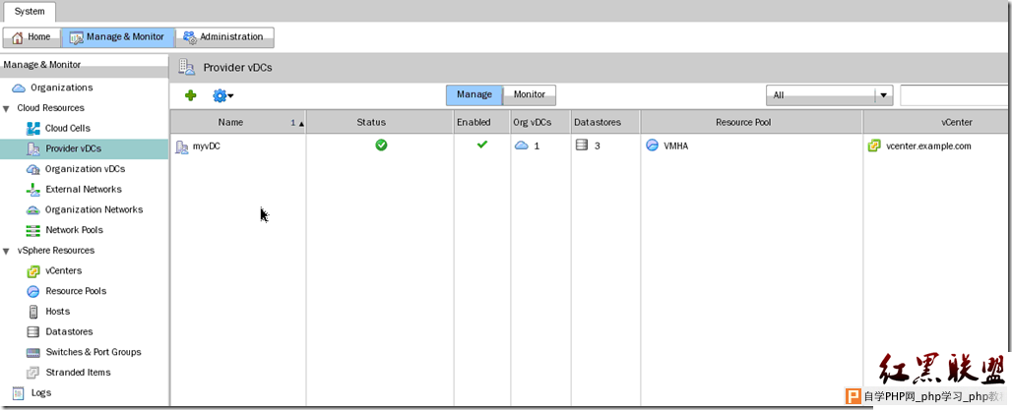Switch to the System tab
The image size is (1012, 410).
pos(30,12)
